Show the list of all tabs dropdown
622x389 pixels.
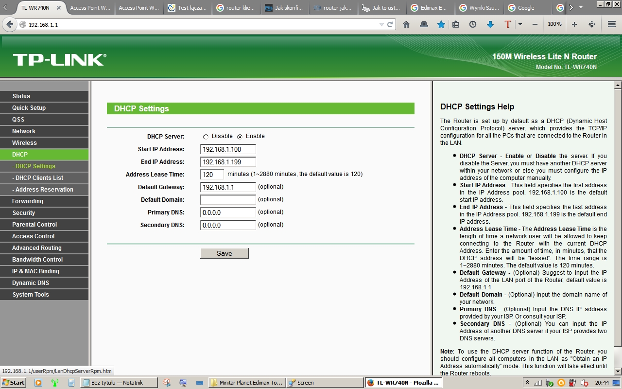tap(581, 8)
